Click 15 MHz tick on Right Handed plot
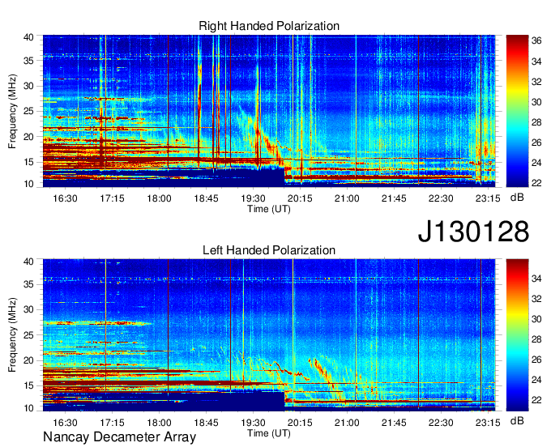 [28, 162]
